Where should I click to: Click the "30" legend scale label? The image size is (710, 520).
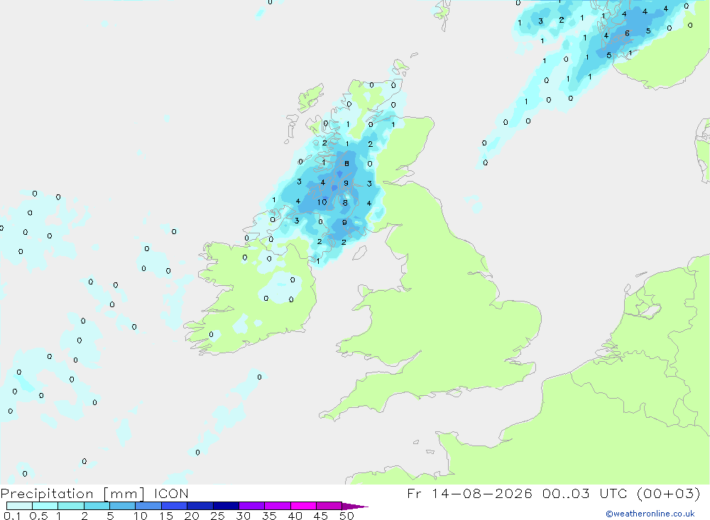pos(243,516)
